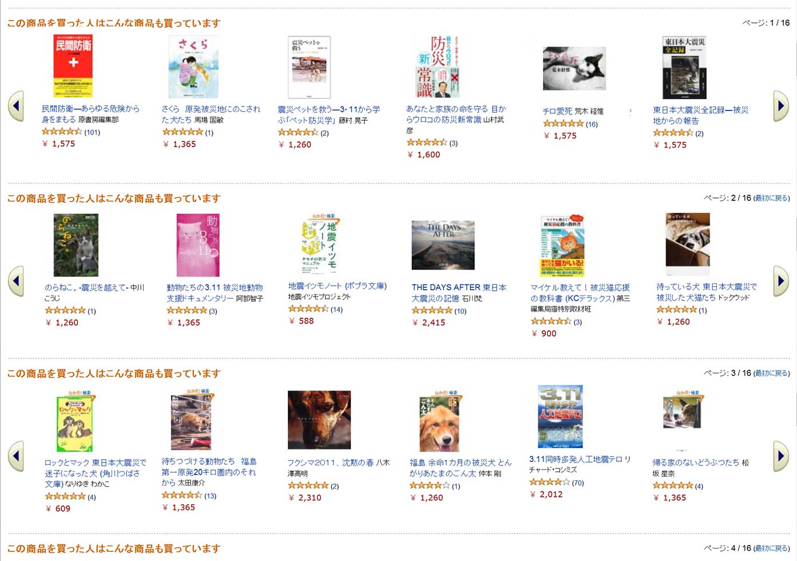Click the next arrow in first carousel row
The height and width of the screenshot is (561, 797).
click(x=781, y=106)
